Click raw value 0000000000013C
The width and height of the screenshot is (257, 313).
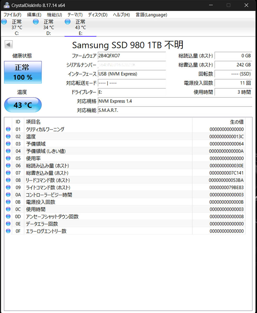pos(226,136)
